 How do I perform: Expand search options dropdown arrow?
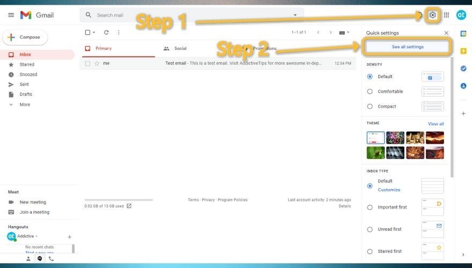(x=295, y=15)
